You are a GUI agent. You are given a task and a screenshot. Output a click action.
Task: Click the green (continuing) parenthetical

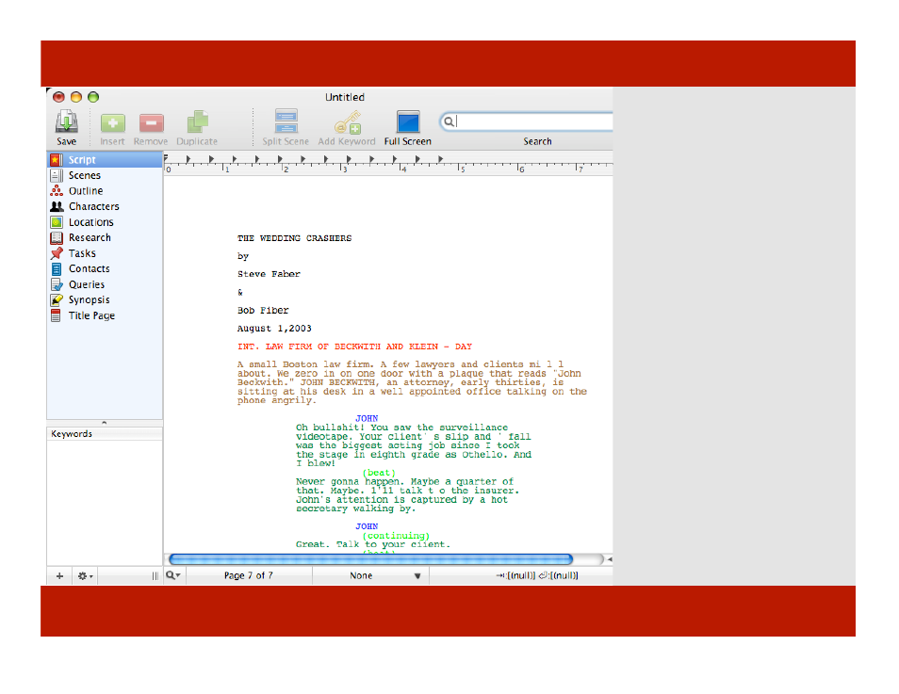[396, 536]
